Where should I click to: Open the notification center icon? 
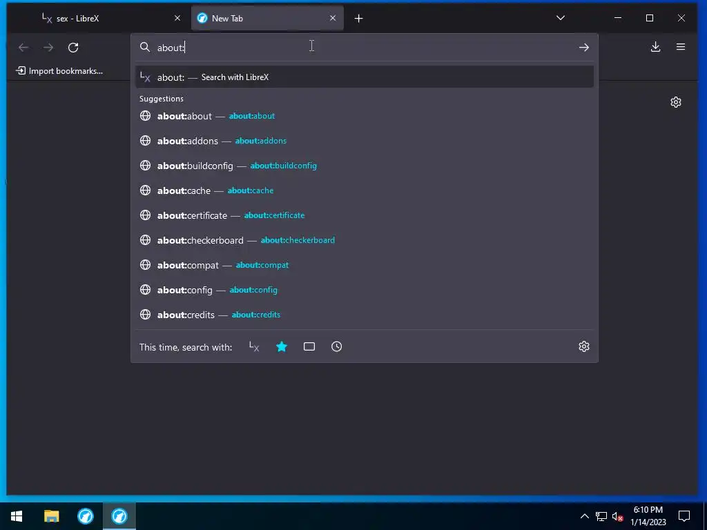click(x=684, y=516)
